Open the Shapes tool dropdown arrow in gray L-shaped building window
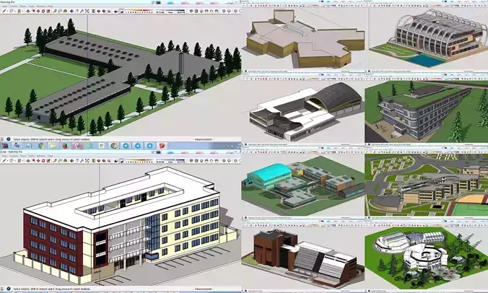 [x=22, y=11]
